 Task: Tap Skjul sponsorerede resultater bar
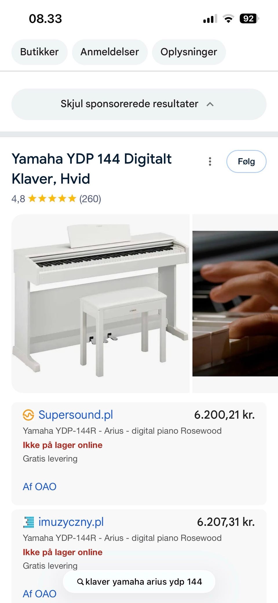pyautogui.click(x=139, y=104)
